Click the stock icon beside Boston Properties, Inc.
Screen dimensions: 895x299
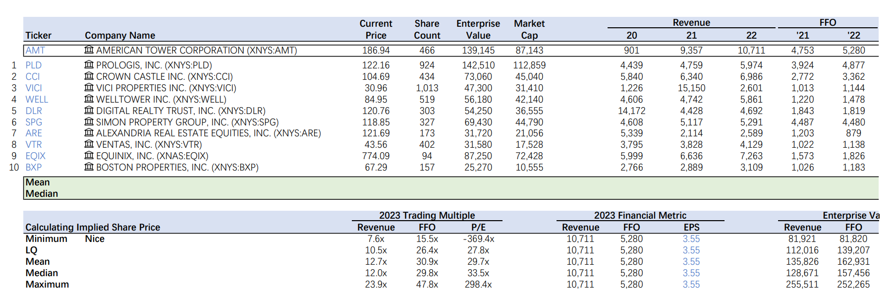89,167
